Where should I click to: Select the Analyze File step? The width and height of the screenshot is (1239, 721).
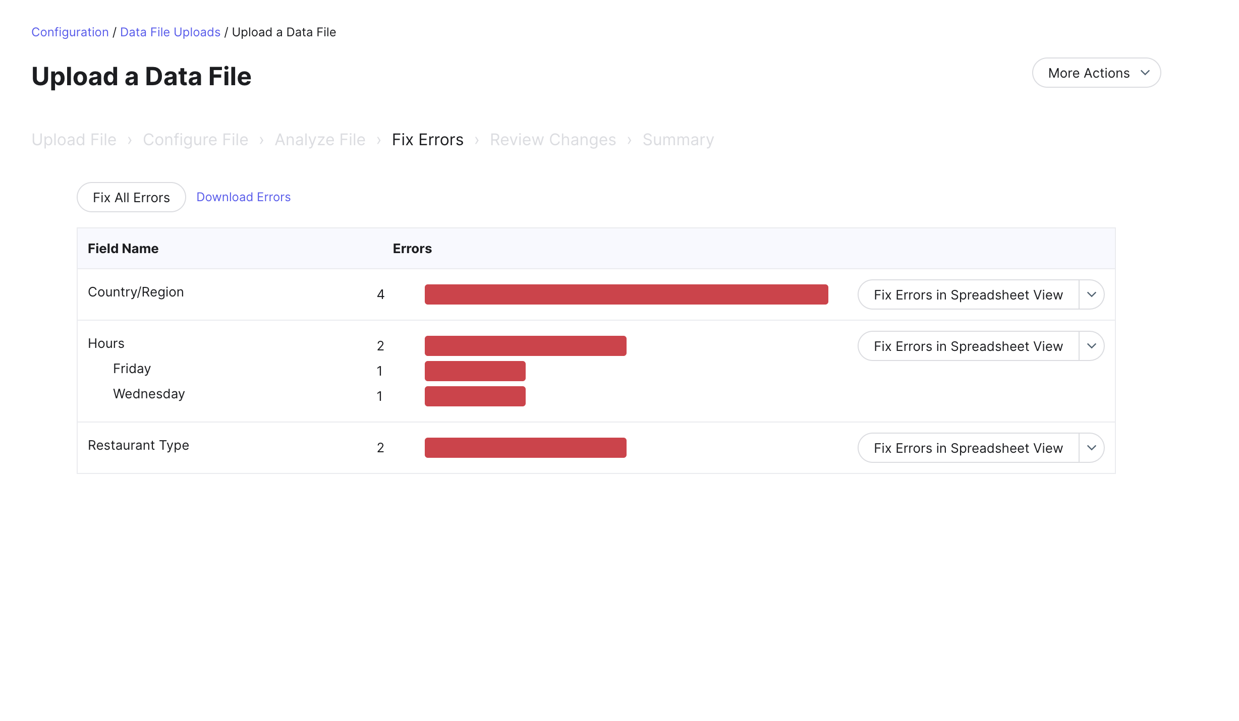[x=320, y=140]
